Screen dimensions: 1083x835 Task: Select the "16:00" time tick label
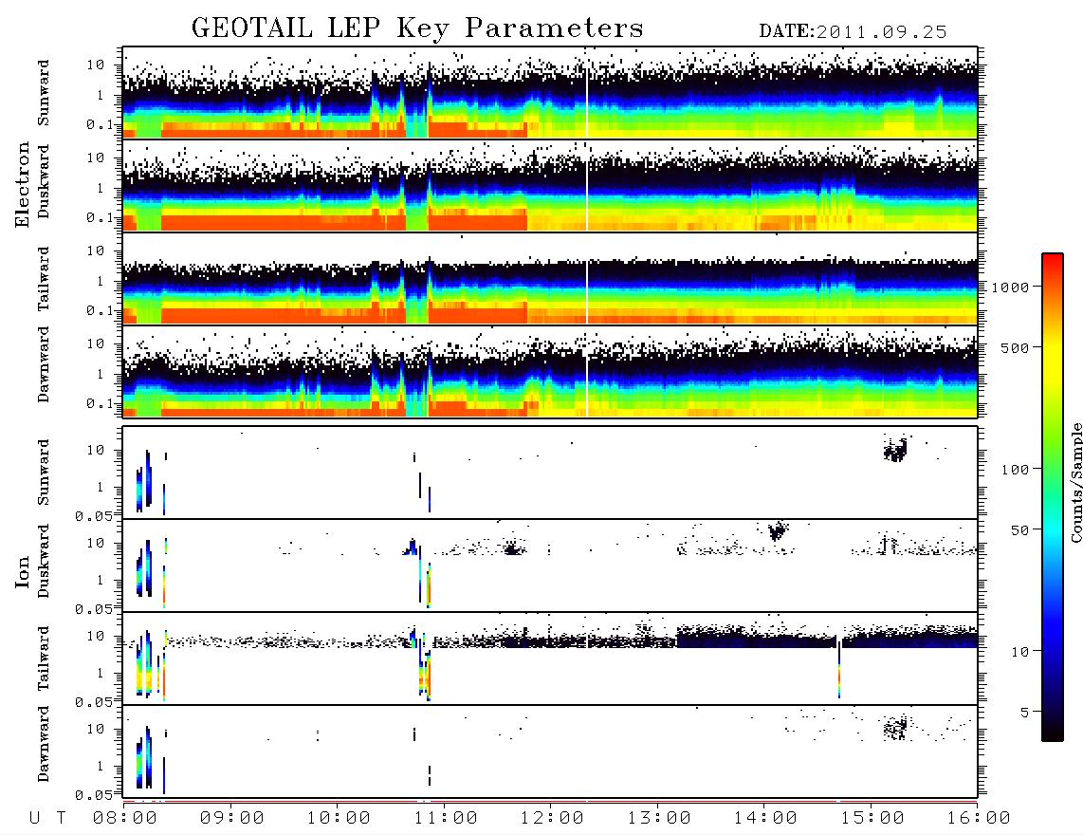[x=979, y=819]
